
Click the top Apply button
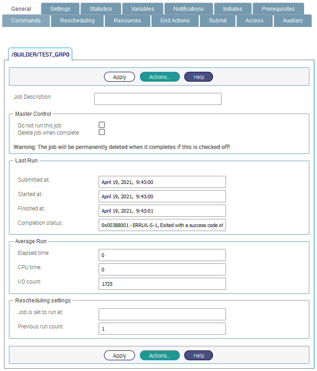(x=119, y=77)
